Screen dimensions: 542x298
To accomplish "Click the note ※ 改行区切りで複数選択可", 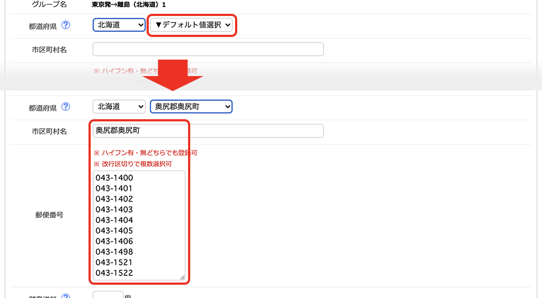I will pos(133,164).
